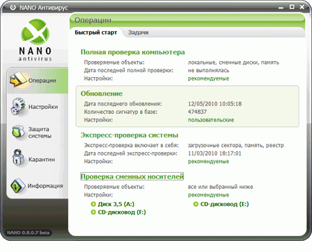Click the NANO antivirus logo
The height and width of the screenshot is (252, 312).
click(35, 40)
